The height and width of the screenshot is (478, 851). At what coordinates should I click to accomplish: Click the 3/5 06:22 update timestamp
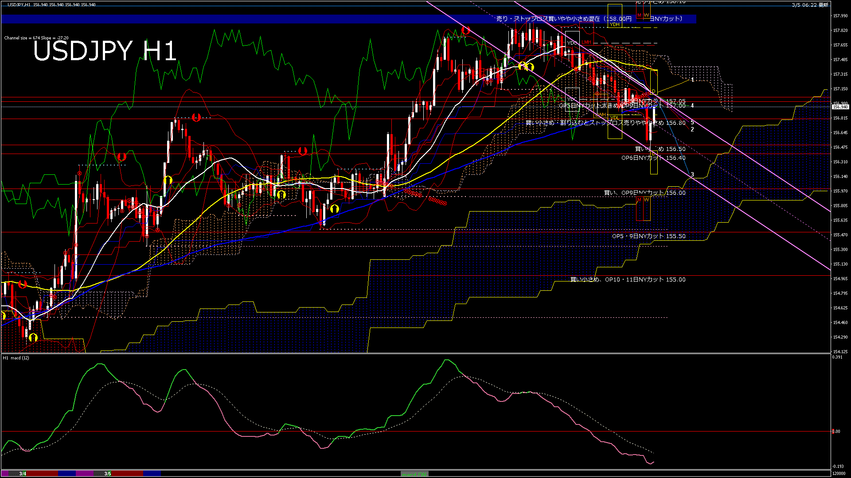pos(810,5)
